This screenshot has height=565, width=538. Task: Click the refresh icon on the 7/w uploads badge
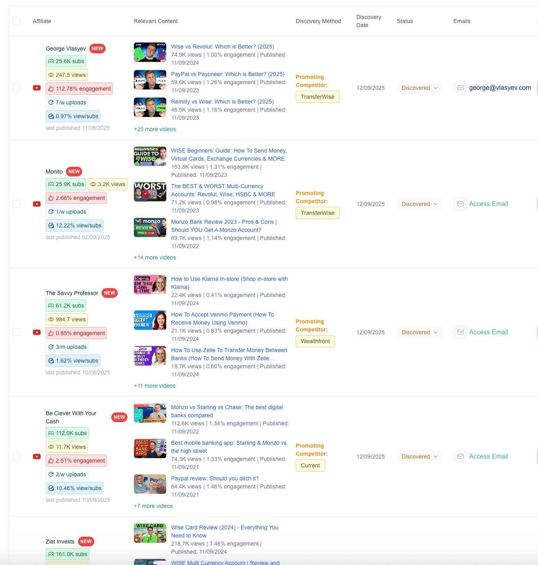coord(51,102)
